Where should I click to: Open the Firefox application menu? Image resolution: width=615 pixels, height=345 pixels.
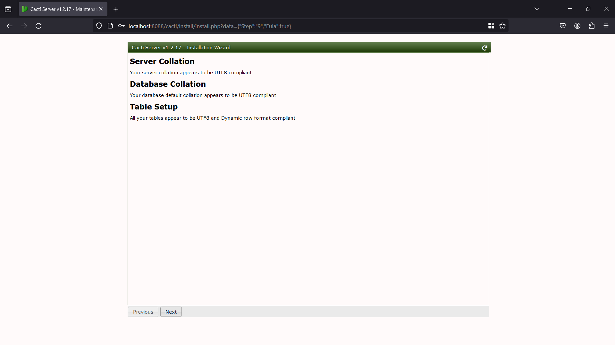point(606,26)
